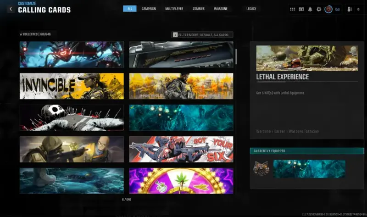This screenshot has height=217, width=367.
Task: Switch to the Multiplayer tab
Action: coord(174,8)
